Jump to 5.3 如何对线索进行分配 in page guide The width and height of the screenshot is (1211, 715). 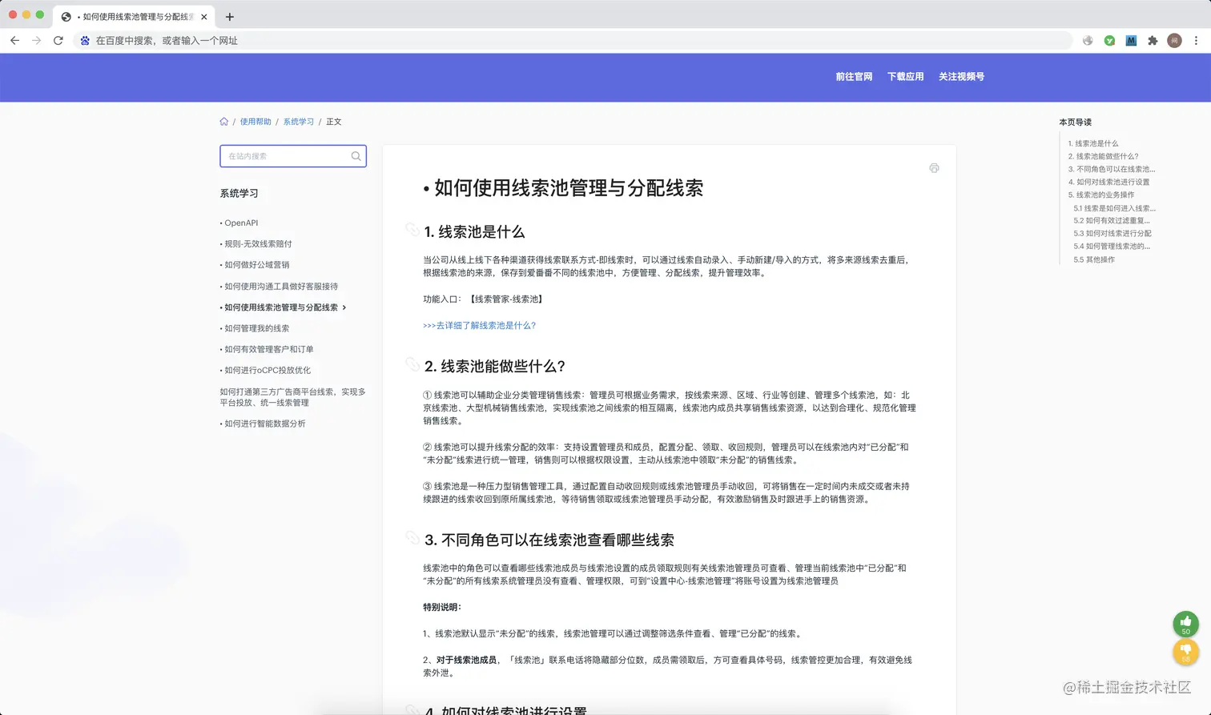pyautogui.click(x=1112, y=234)
